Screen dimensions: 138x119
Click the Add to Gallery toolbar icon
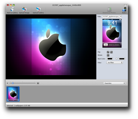(12, 10)
